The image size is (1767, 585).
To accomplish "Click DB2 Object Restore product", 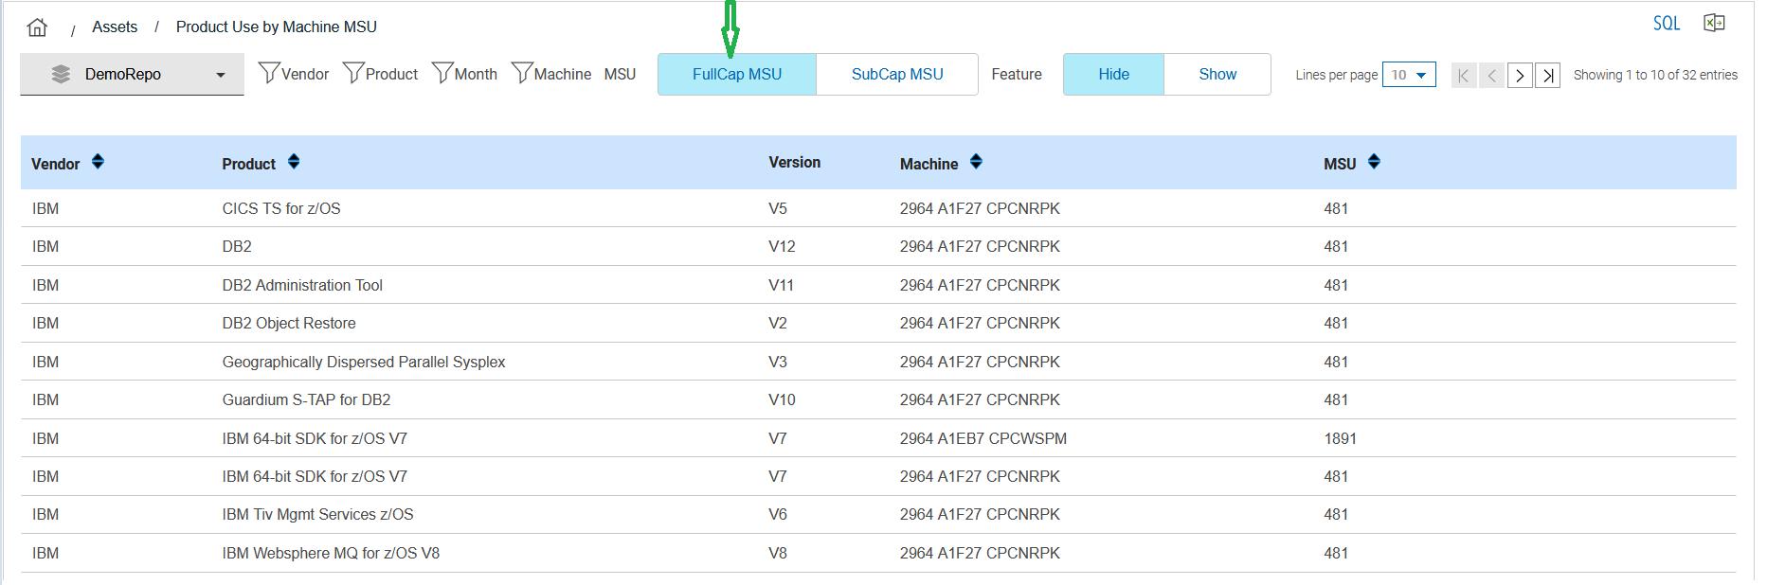I will [x=289, y=323].
